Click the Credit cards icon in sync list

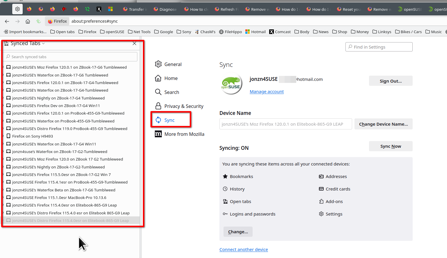[321, 189]
